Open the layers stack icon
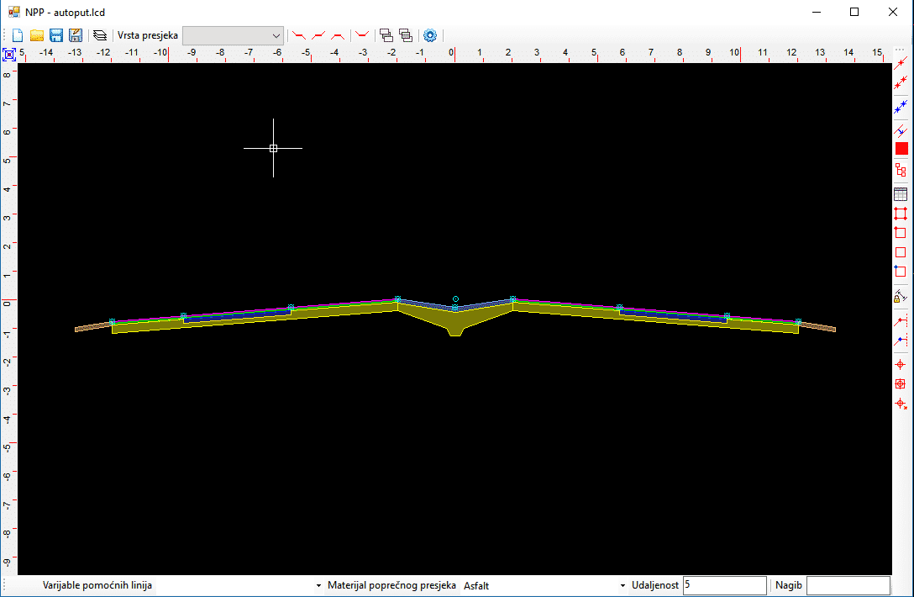 [x=100, y=35]
